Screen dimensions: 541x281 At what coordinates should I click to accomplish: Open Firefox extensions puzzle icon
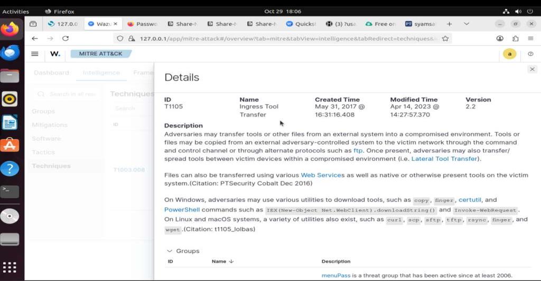point(515,38)
